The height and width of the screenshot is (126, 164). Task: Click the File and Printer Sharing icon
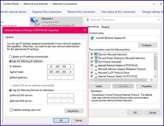96,58
